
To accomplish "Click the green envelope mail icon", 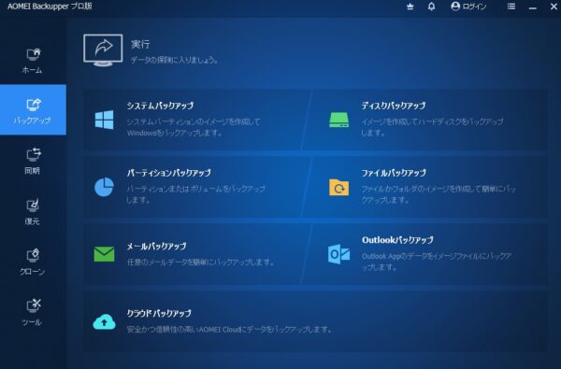I will 104,254.
